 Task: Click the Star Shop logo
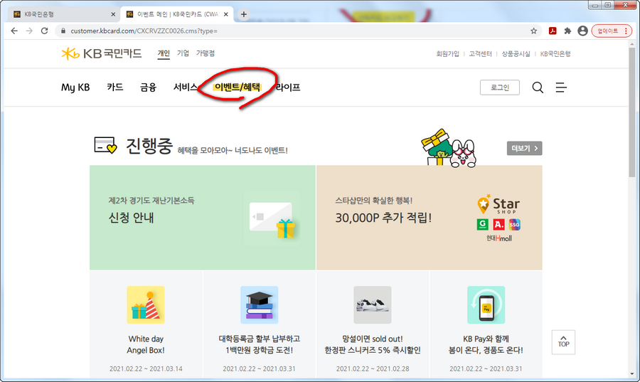[x=498, y=204]
